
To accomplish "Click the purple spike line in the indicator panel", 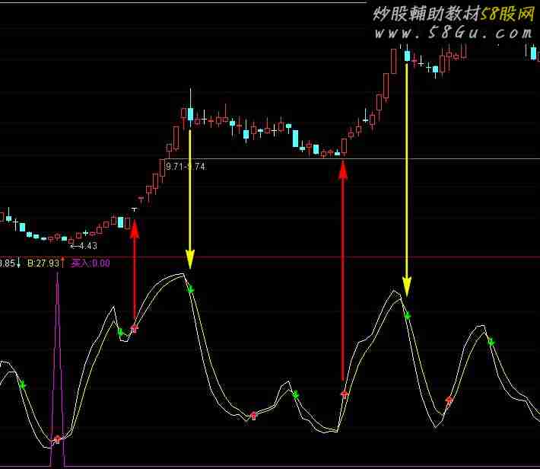I will point(58,369).
